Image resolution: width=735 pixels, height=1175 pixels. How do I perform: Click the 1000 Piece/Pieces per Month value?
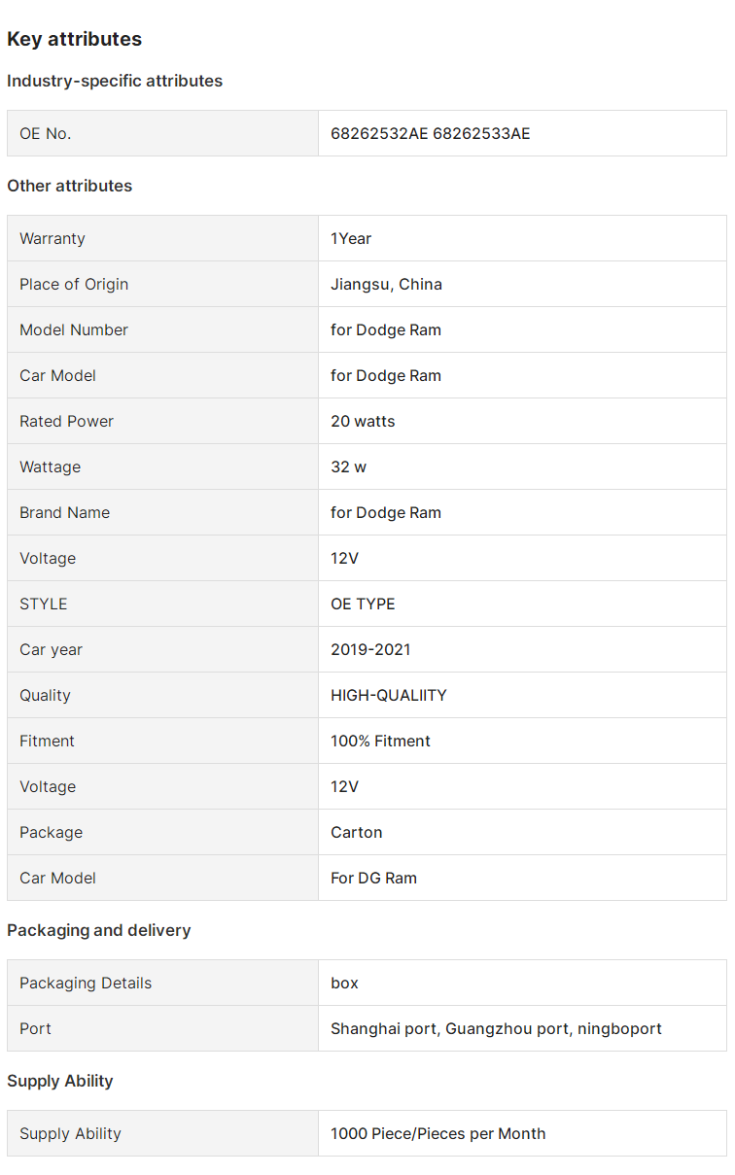(437, 1133)
